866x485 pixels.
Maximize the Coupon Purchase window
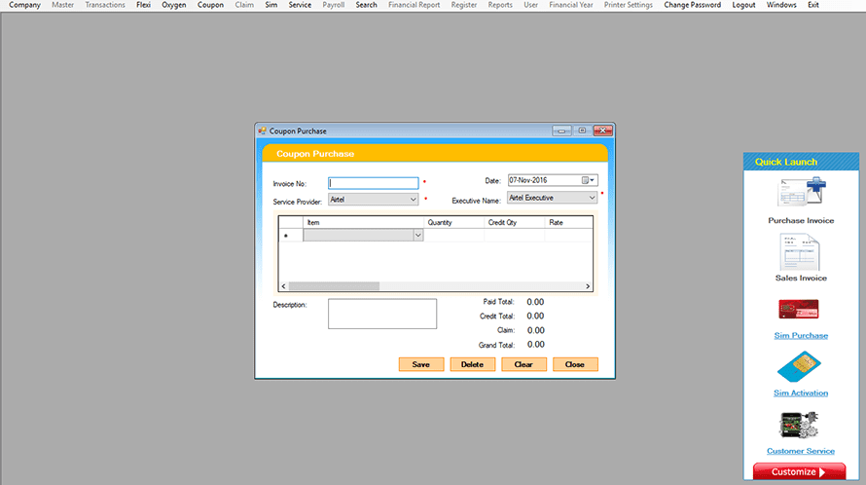point(582,131)
